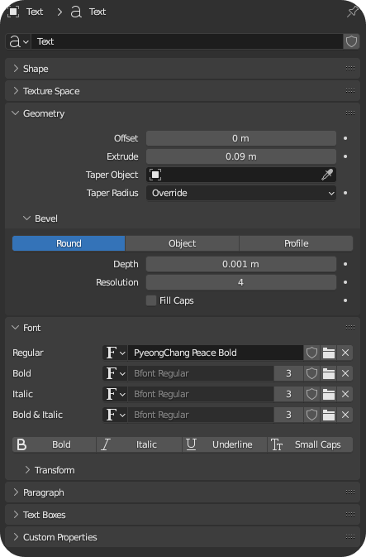Screen dimensions: 366x557
Task: Click the user count 3 on Bold font row
Action: click(288, 373)
